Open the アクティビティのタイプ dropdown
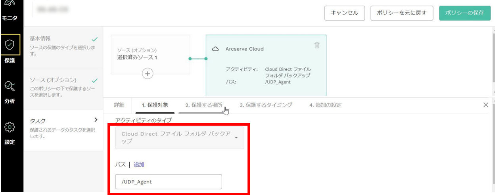This screenshot has height=195, width=495. 180,138
